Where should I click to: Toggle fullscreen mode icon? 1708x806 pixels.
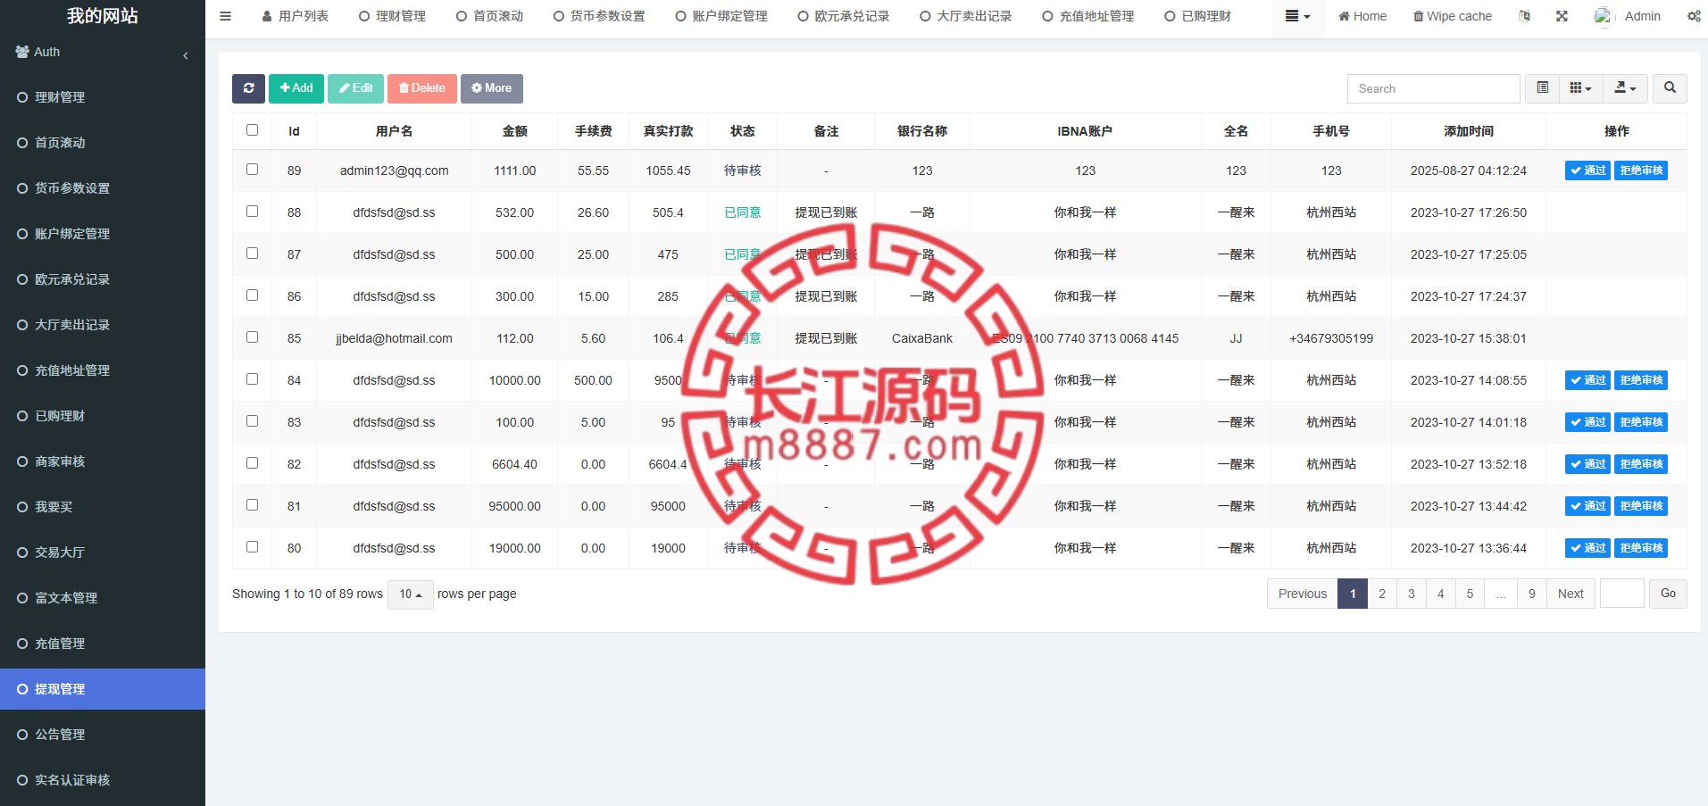click(1562, 16)
